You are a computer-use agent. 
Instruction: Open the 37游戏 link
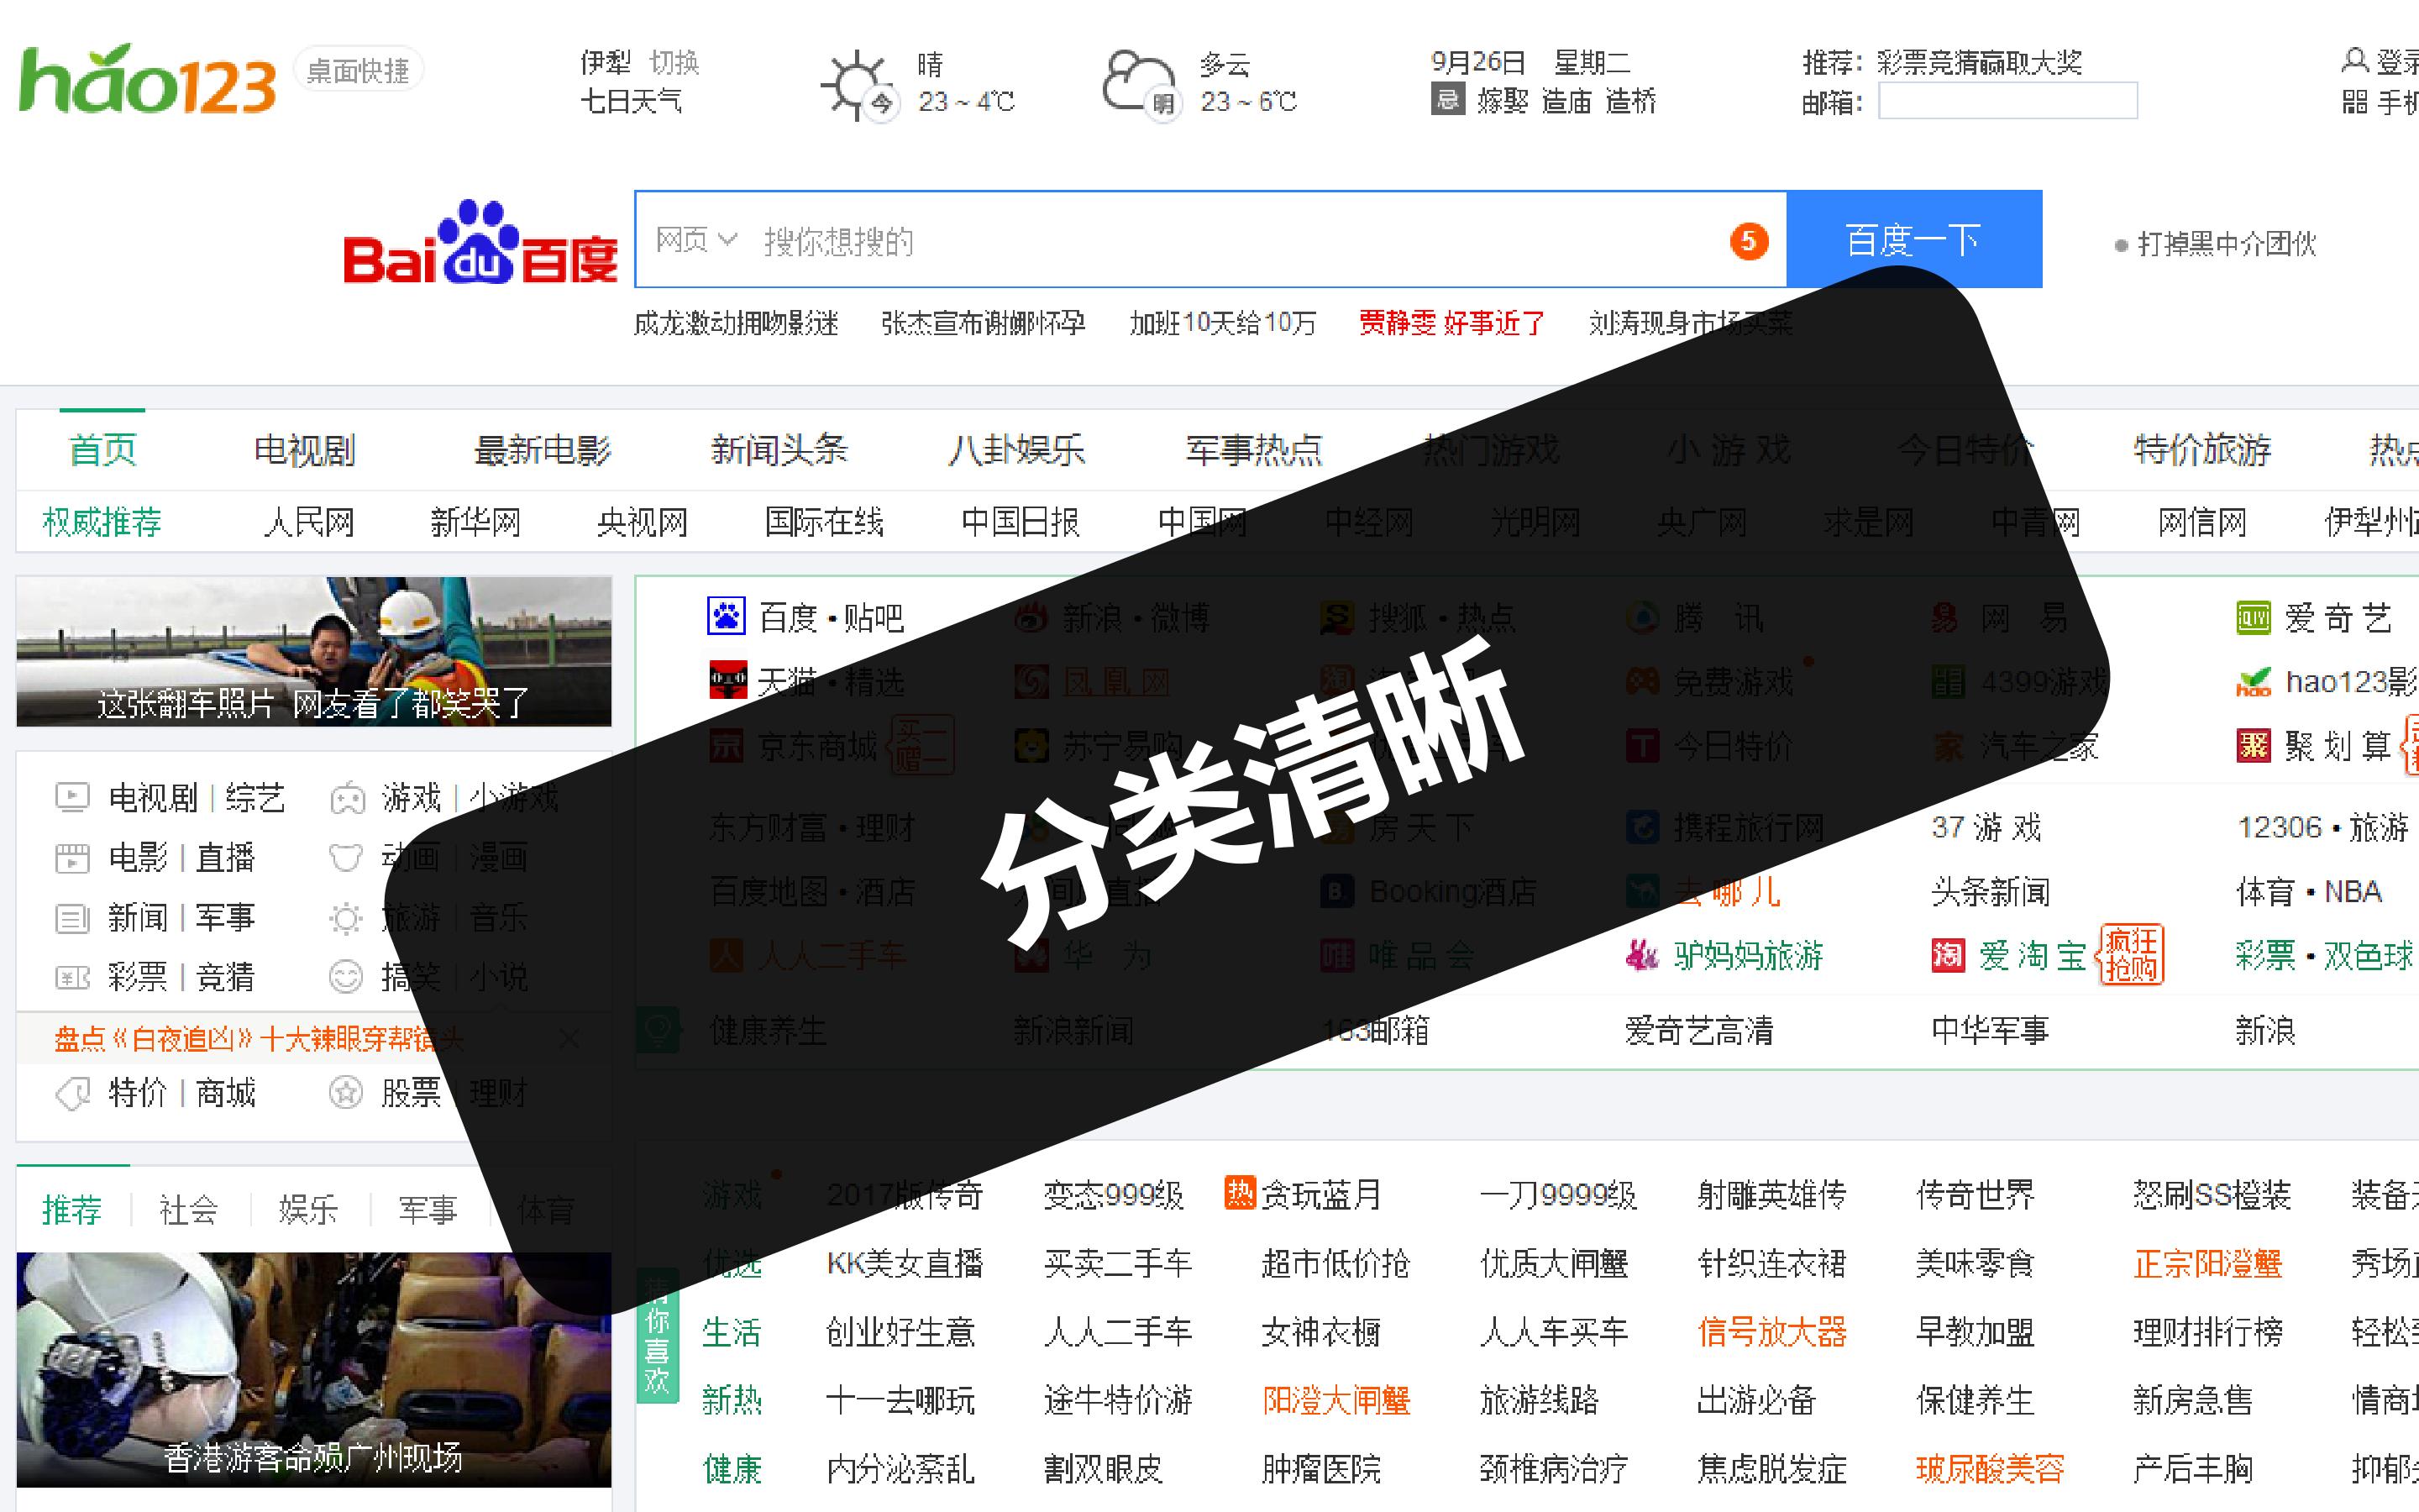tap(1986, 827)
